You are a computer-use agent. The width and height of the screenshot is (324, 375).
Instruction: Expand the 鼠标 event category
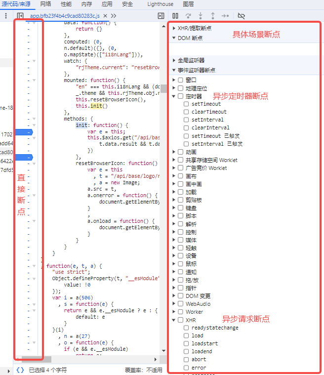(174, 263)
